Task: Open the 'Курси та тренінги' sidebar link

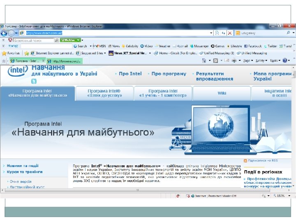Action: coord(25,172)
